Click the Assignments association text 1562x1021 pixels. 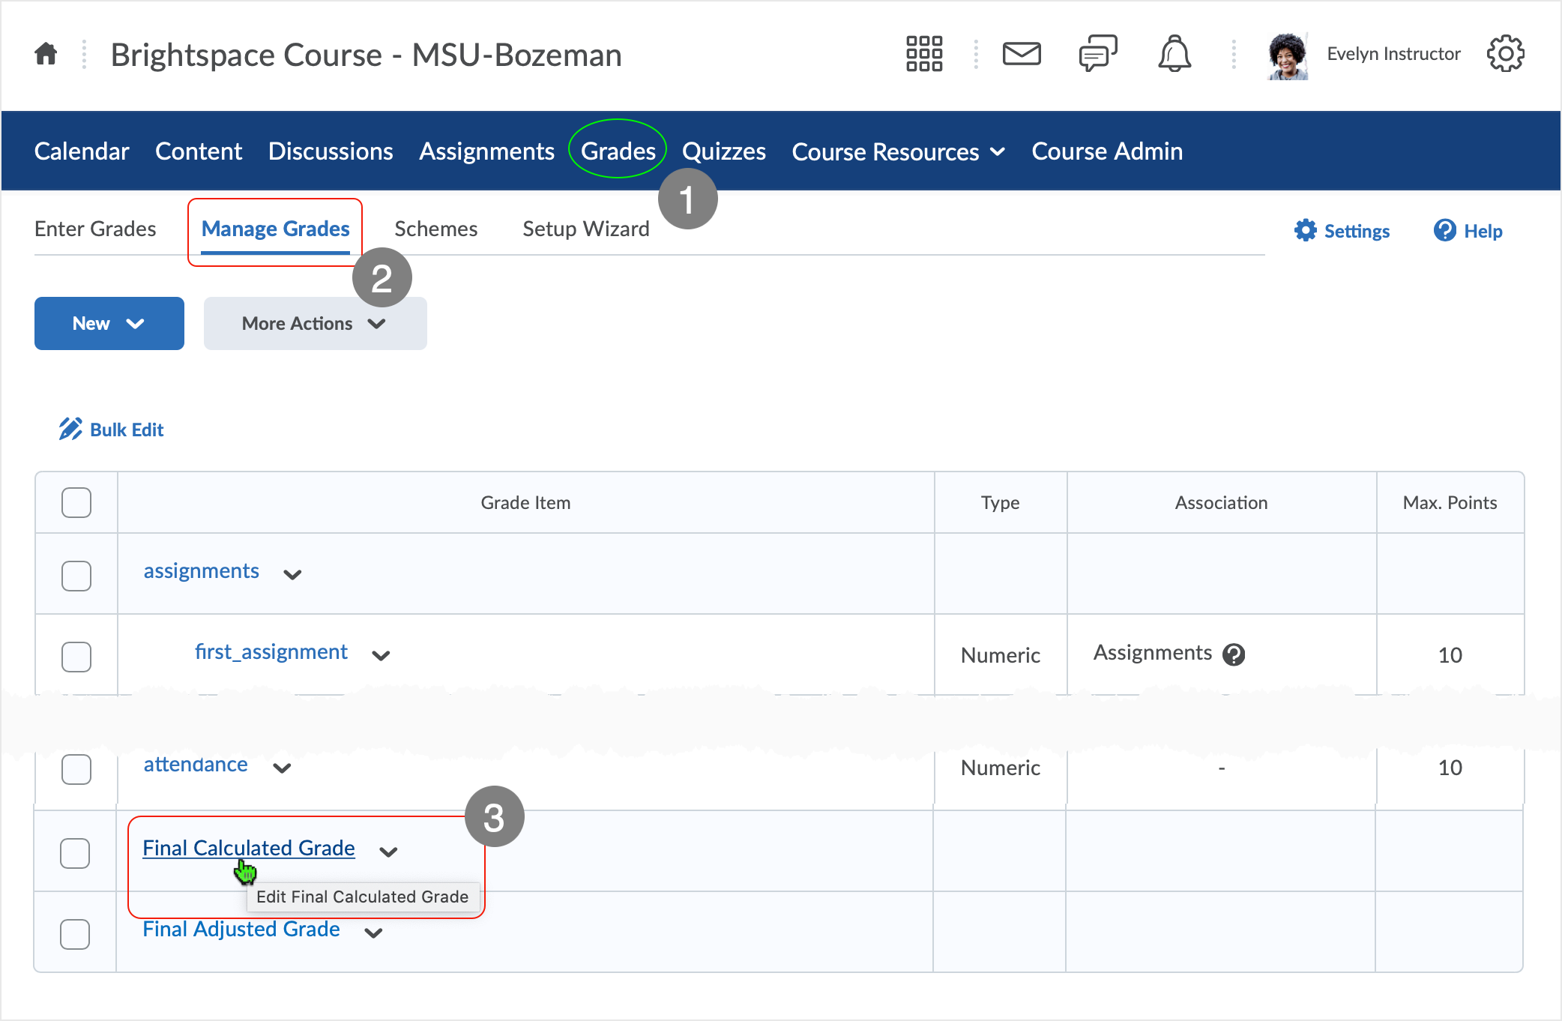point(1153,653)
